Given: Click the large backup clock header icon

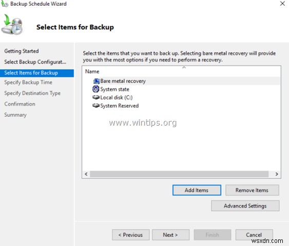Looking at the screenshot, I should pyautogui.click(x=12, y=25).
